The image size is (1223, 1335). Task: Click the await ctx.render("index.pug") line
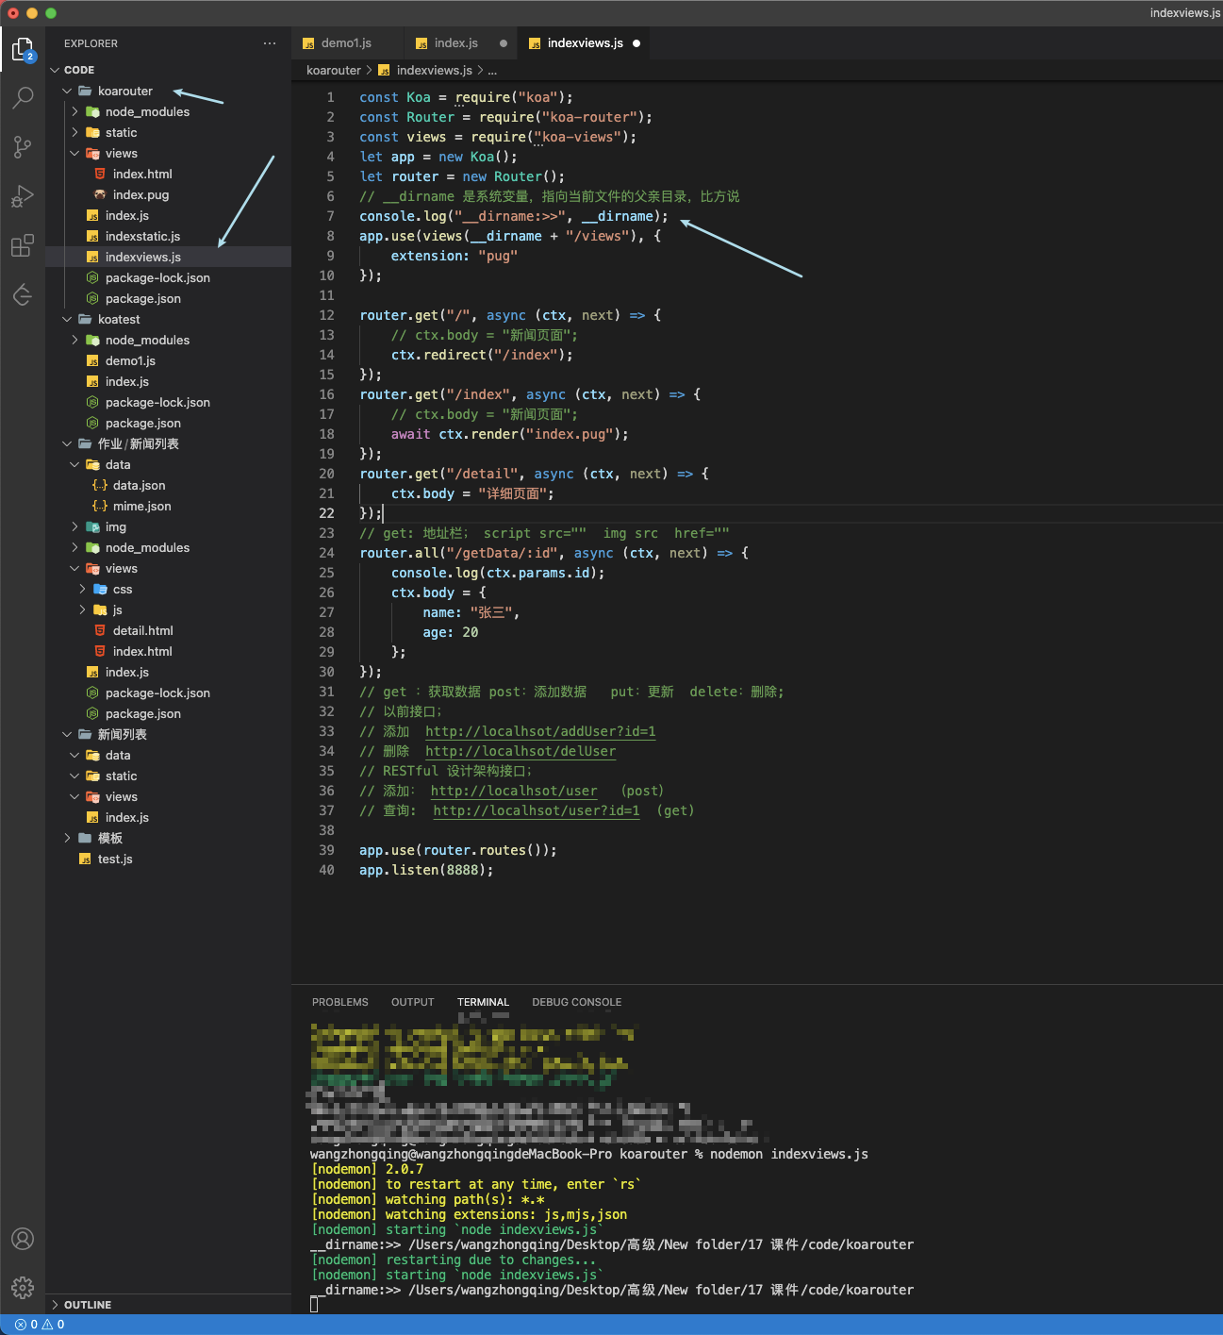[x=510, y=434]
